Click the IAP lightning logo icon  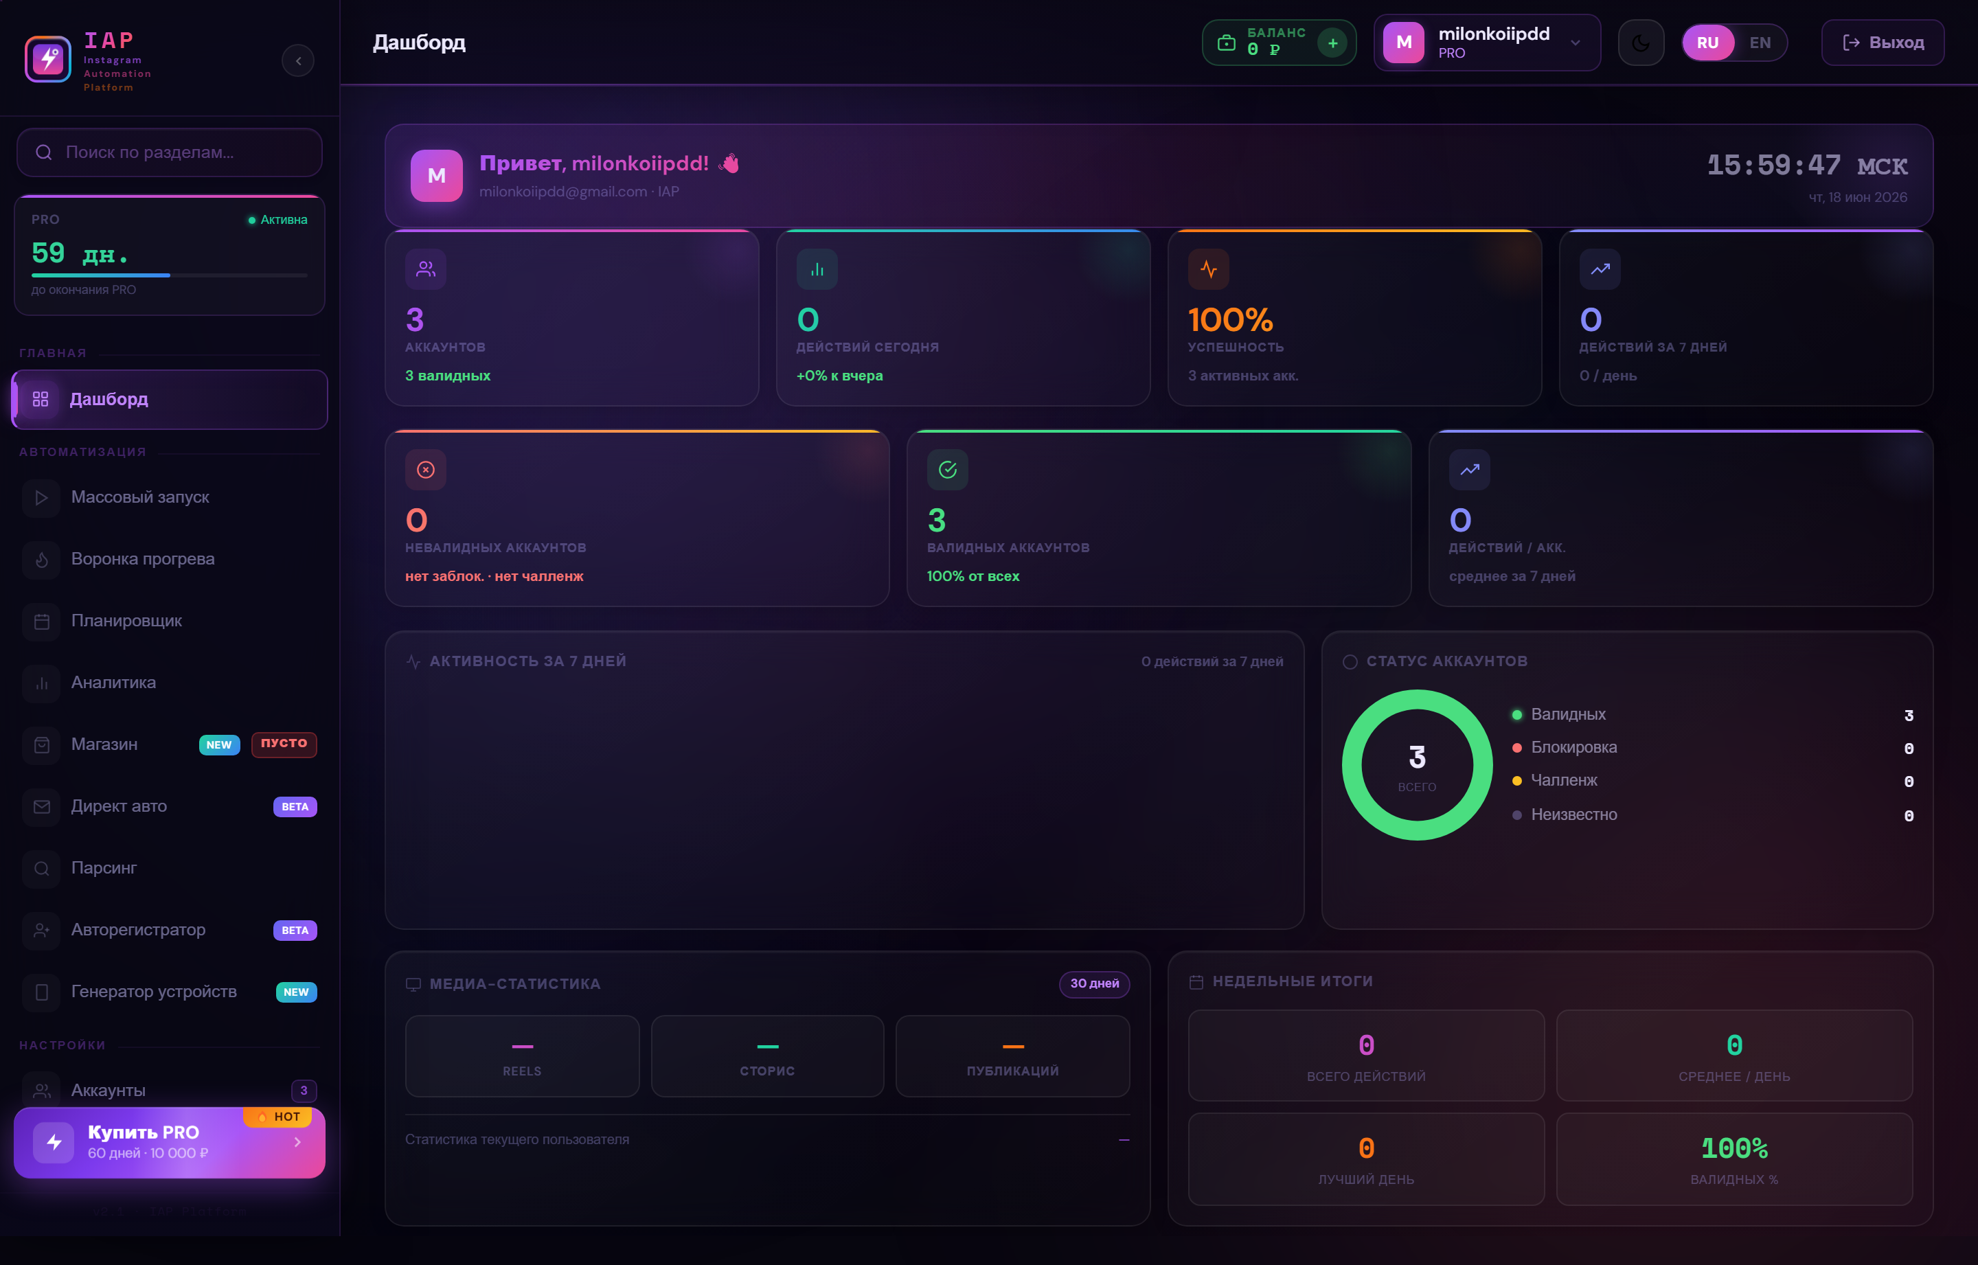tap(47, 59)
